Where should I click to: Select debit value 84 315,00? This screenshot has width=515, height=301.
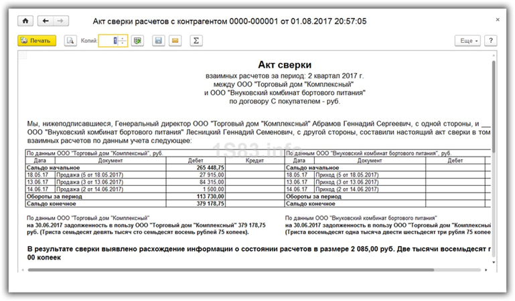pos(196,182)
